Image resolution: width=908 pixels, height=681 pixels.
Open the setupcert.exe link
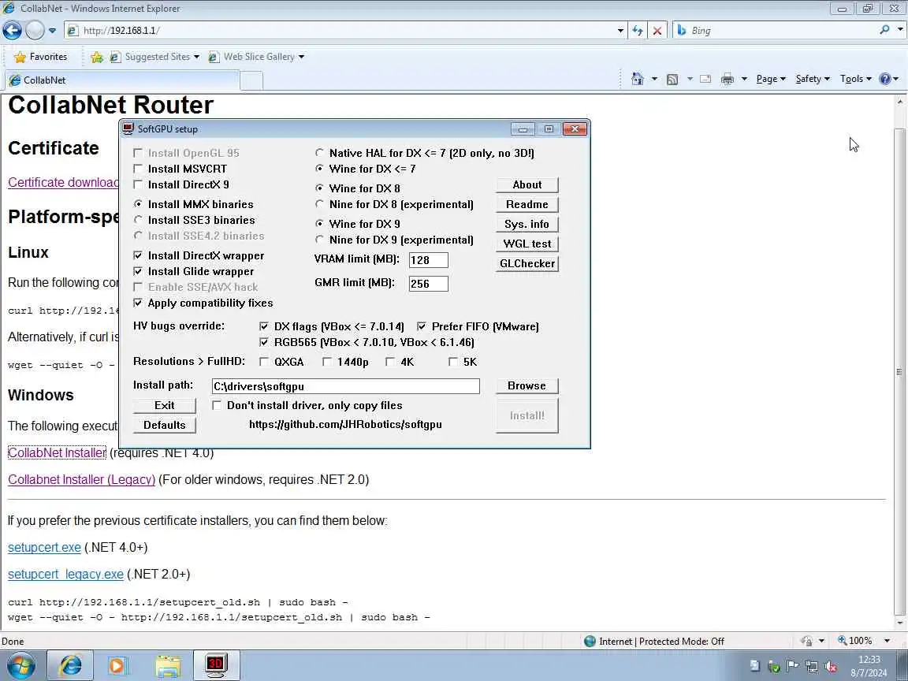click(x=45, y=547)
